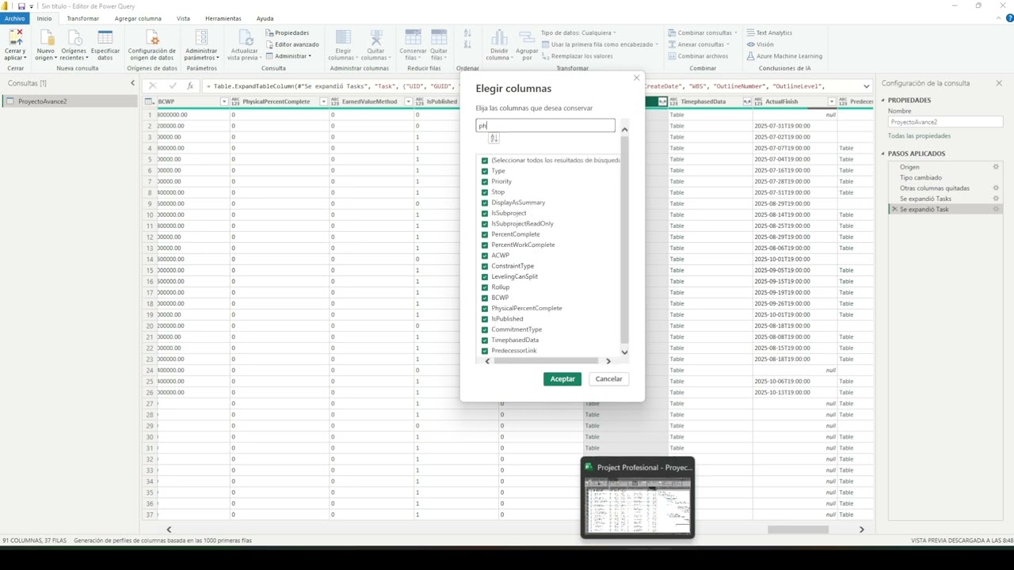Open Combinar consultas dropdown
1014x570 pixels.
[703, 32]
